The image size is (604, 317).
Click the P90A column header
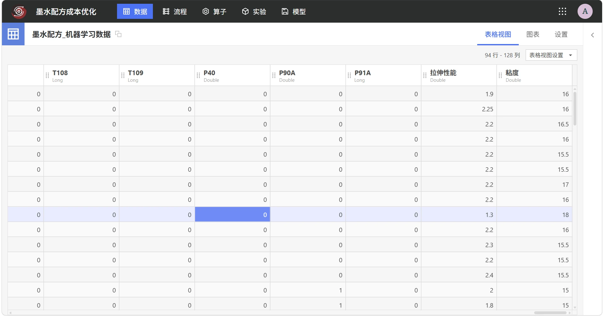308,75
